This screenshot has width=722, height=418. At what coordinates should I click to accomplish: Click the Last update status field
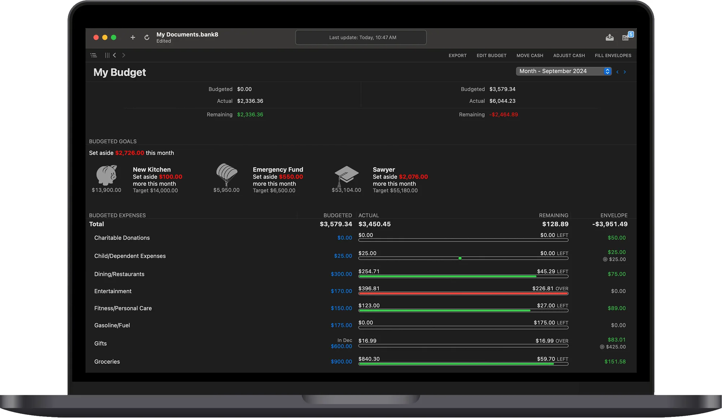(361, 38)
